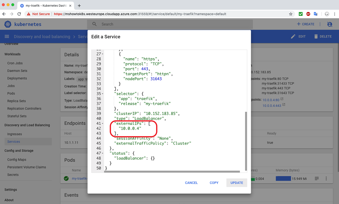339x204 pixels.
Task: Click the browser profile avatar icon
Action: pyautogui.click(x=327, y=14)
